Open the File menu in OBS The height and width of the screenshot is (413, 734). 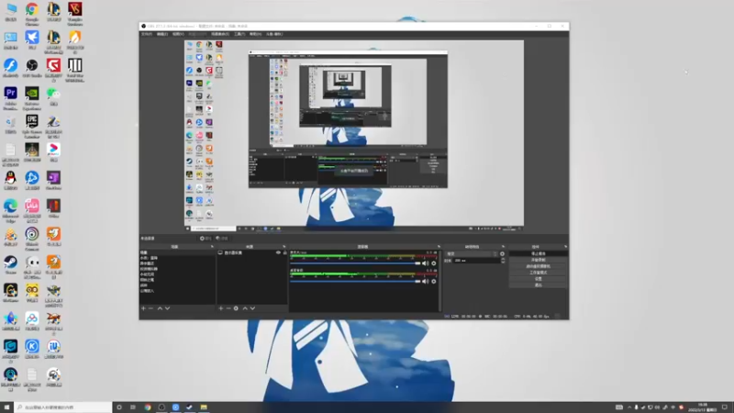pos(147,34)
